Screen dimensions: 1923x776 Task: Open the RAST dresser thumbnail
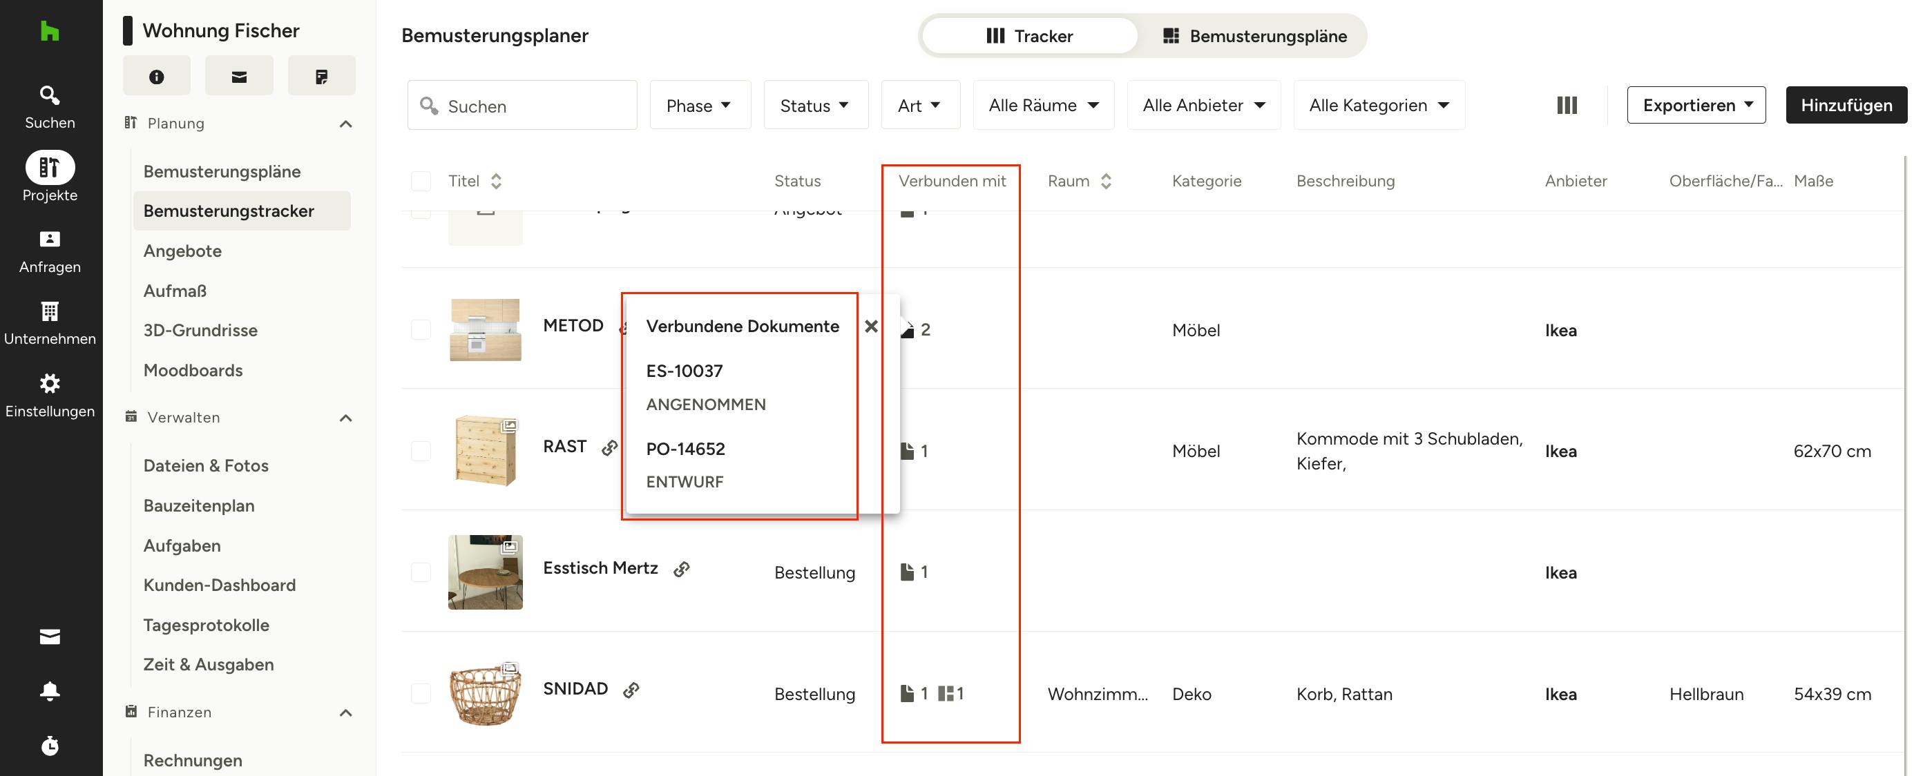(x=485, y=451)
